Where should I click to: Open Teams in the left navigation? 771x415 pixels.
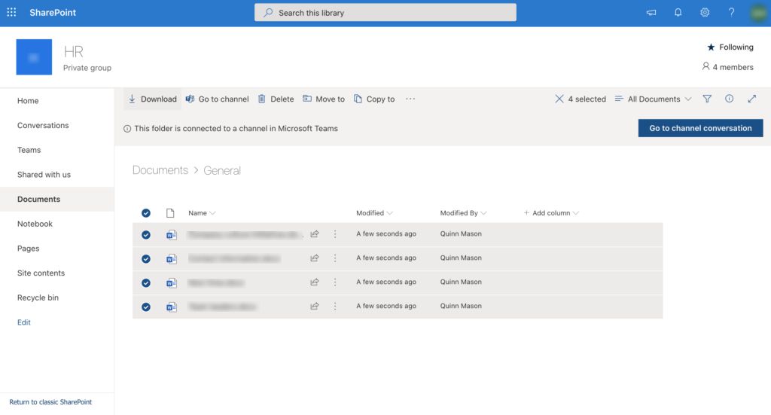[x=29, y=150]
